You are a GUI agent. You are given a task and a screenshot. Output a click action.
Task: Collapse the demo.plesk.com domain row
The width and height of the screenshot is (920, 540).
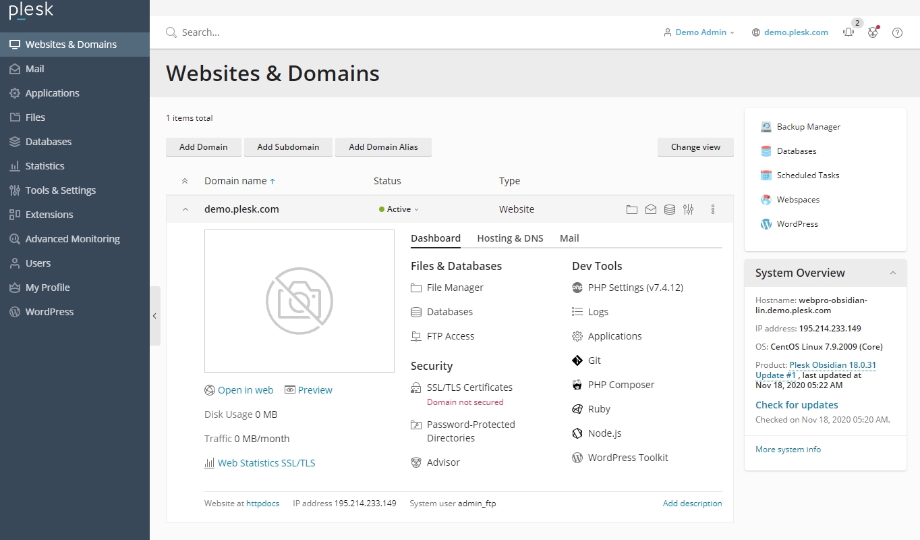point(185,209)
